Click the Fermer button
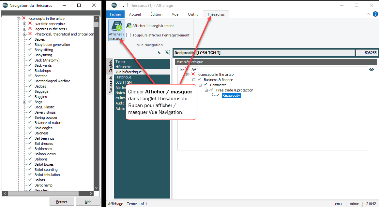This screenshot has width=379, height=207. pyautogui.click(x=62, y=202)
